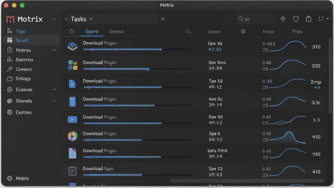Click the Marep column header
The width and height of the screenshot is (334, 188).
click(x=268, y=32)
